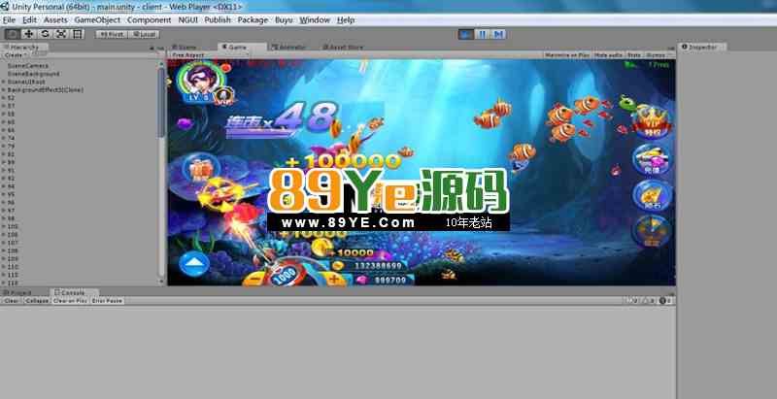The height and width of the screenshot is (399, 777).
Task: Switch to the Animator tab
Action: coord(289,47)
